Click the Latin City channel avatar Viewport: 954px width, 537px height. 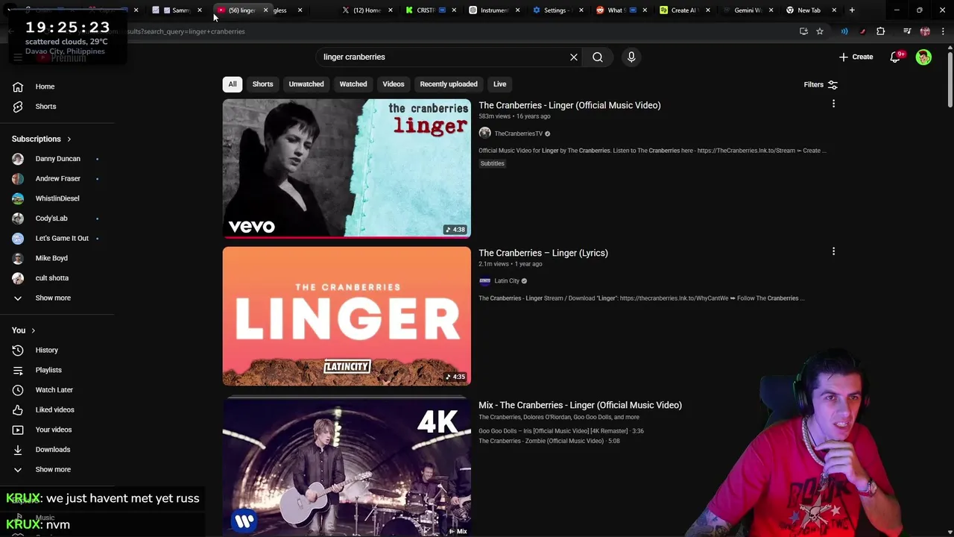(484, 281)
